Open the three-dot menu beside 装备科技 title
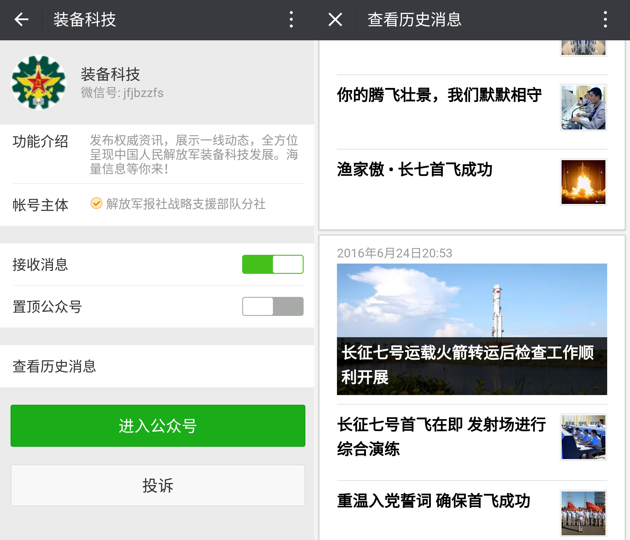 point(291,20)
